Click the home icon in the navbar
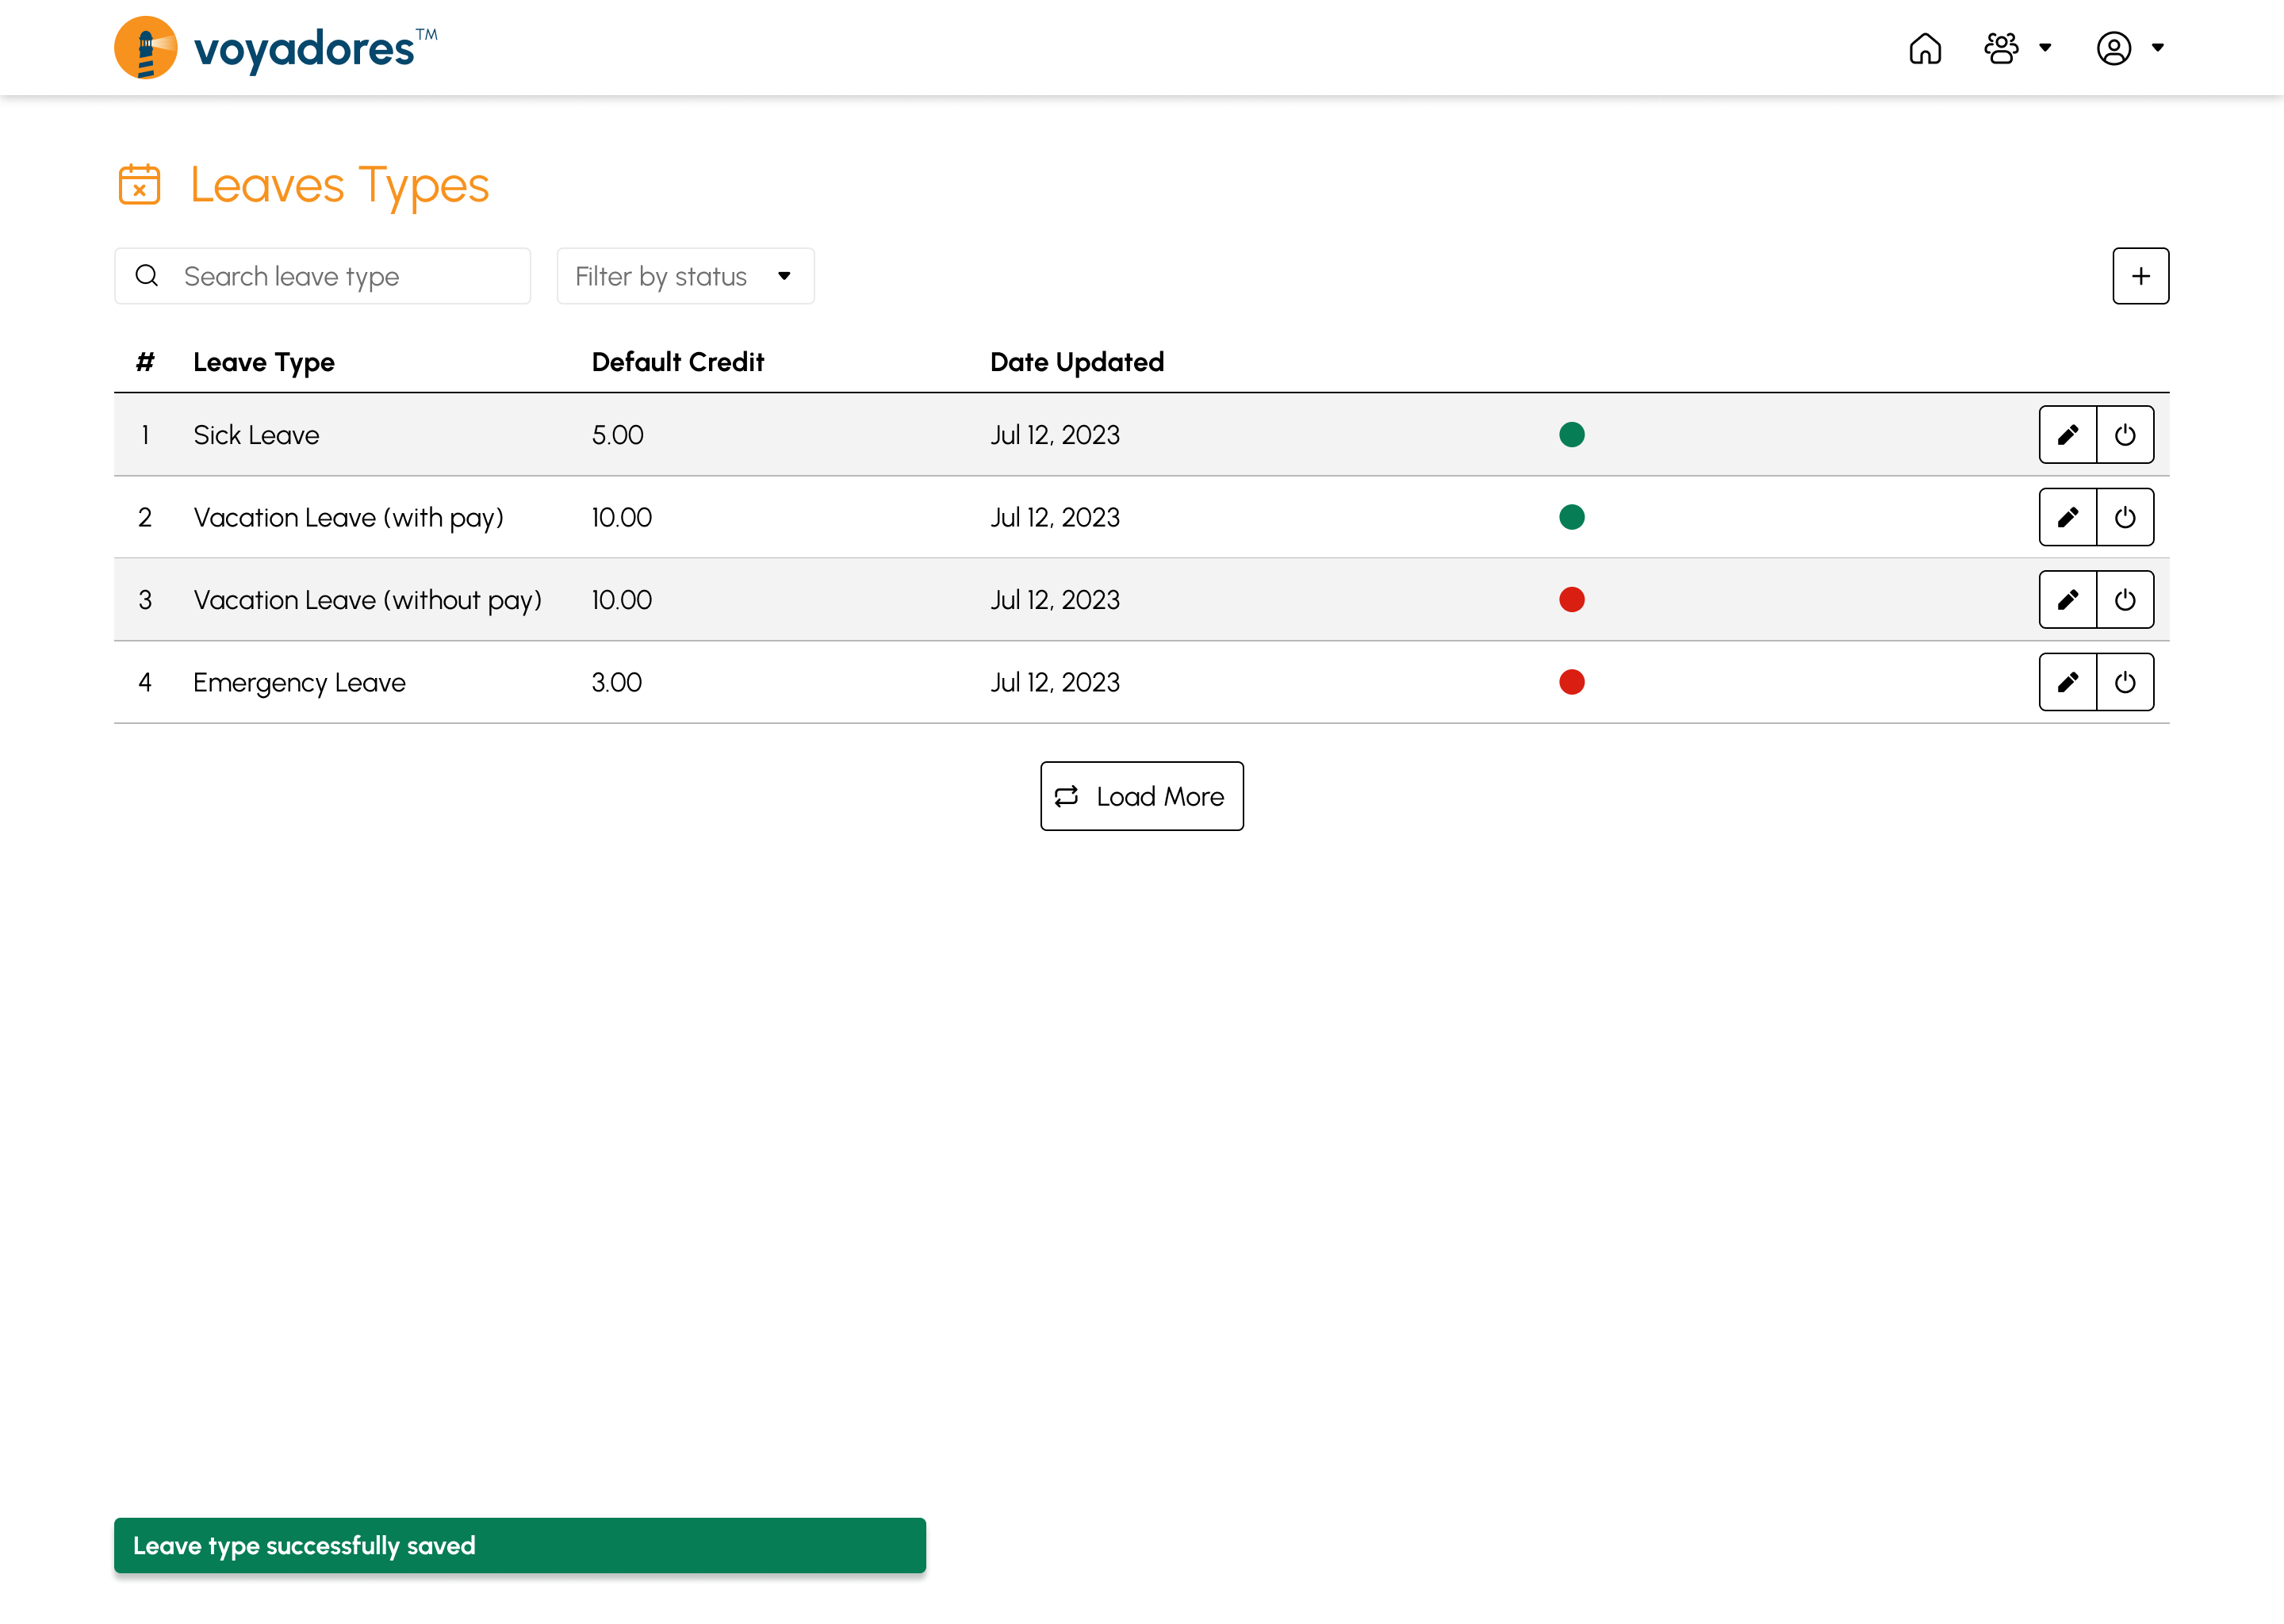The height and width of the screenshot is (1624, 2284). tap(1926, 48)
